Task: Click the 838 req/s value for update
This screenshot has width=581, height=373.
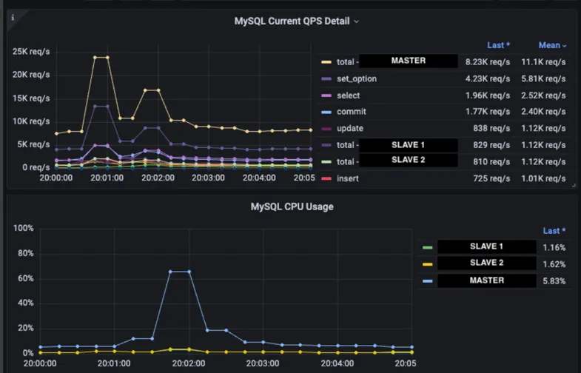Action: [491, 129]
